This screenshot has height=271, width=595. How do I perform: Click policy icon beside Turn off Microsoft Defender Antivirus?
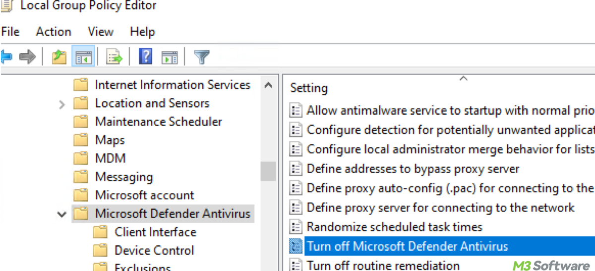[296, 246]
